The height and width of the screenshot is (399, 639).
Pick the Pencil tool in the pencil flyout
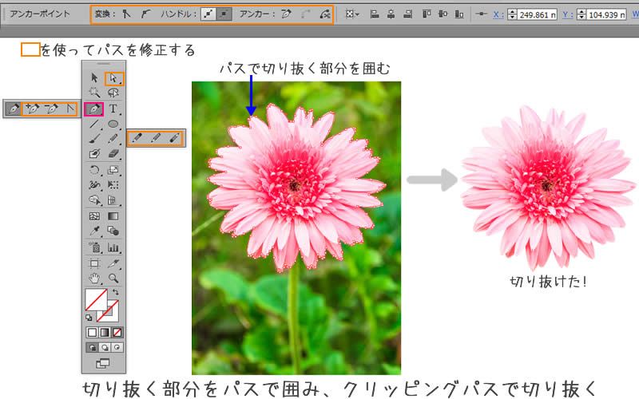click(x=137, y=138)
